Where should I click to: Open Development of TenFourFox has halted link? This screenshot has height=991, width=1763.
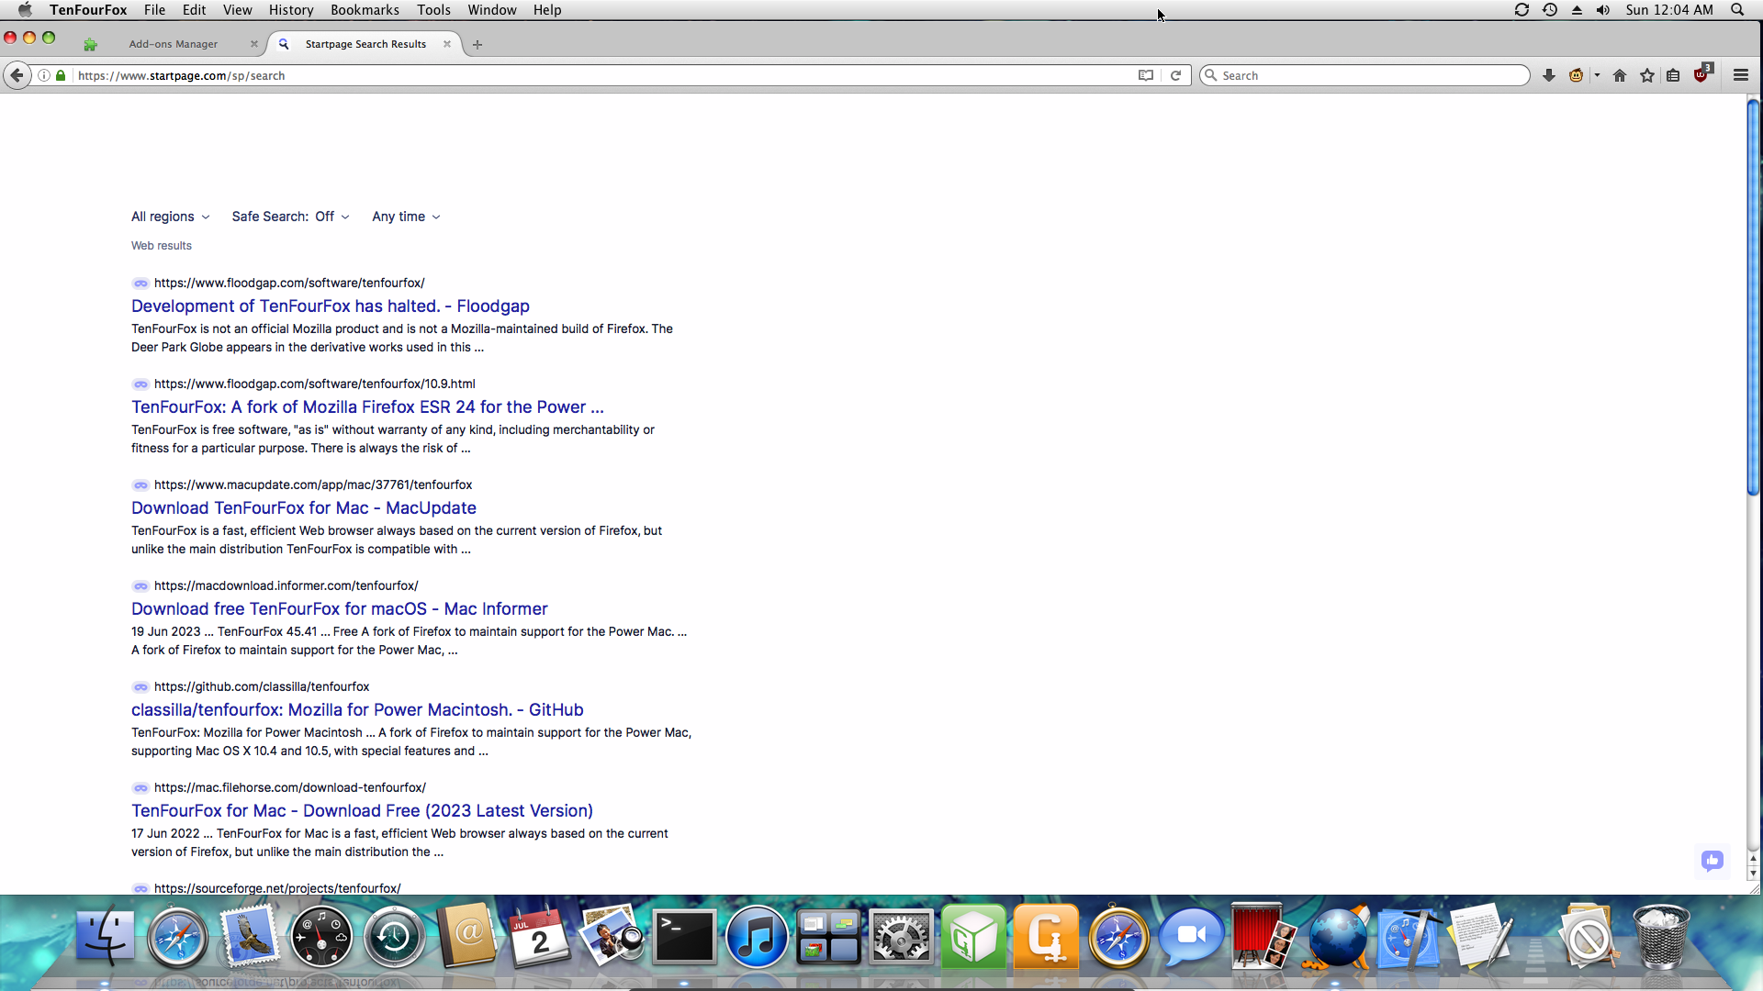pos(331,306)
